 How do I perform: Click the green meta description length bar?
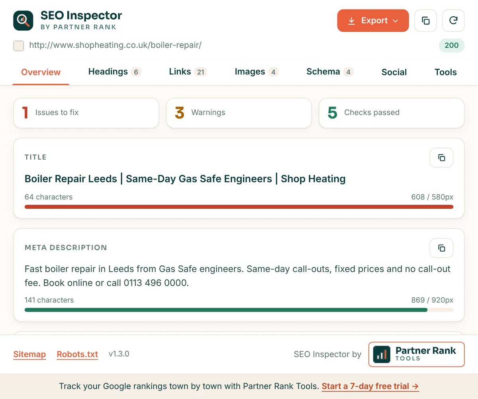(x=226, y=310)
